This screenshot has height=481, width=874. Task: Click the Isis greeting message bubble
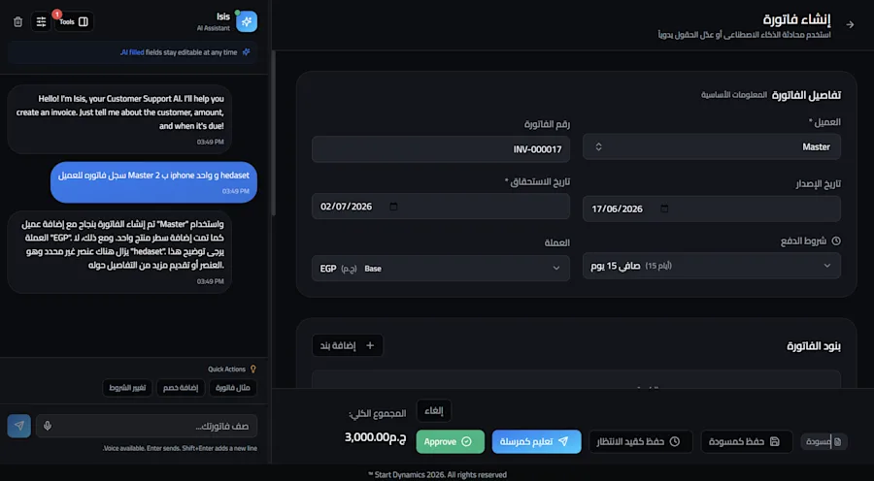(x=119, y=119)
